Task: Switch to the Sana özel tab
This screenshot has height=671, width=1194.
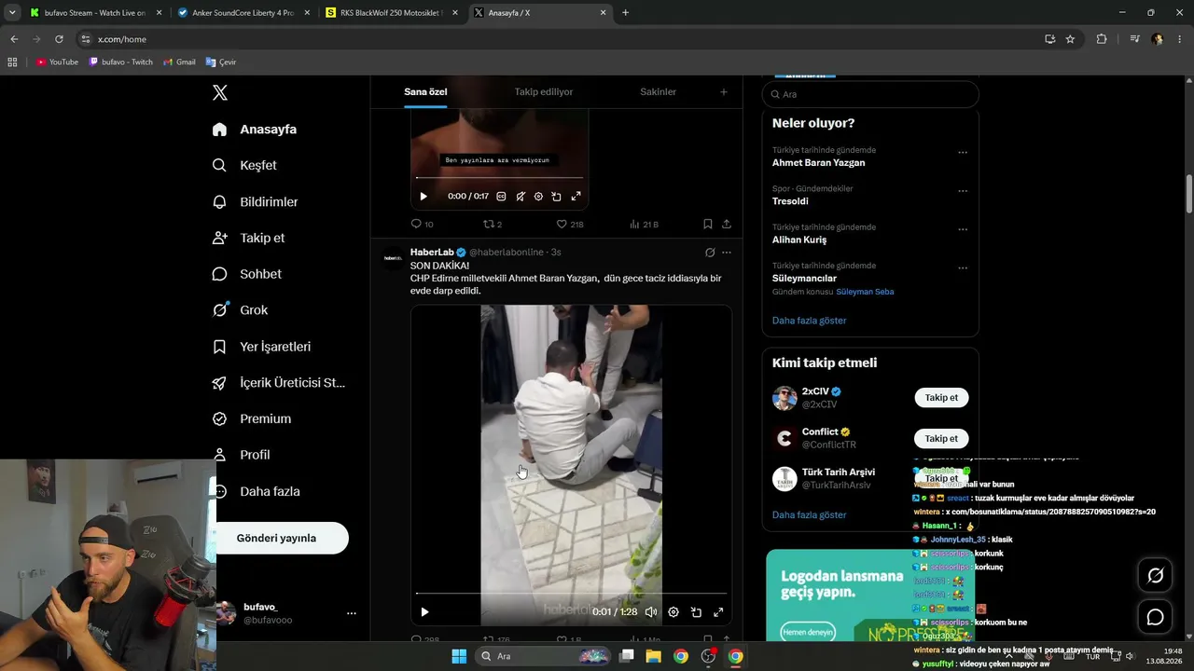Action: coord(425,91)
